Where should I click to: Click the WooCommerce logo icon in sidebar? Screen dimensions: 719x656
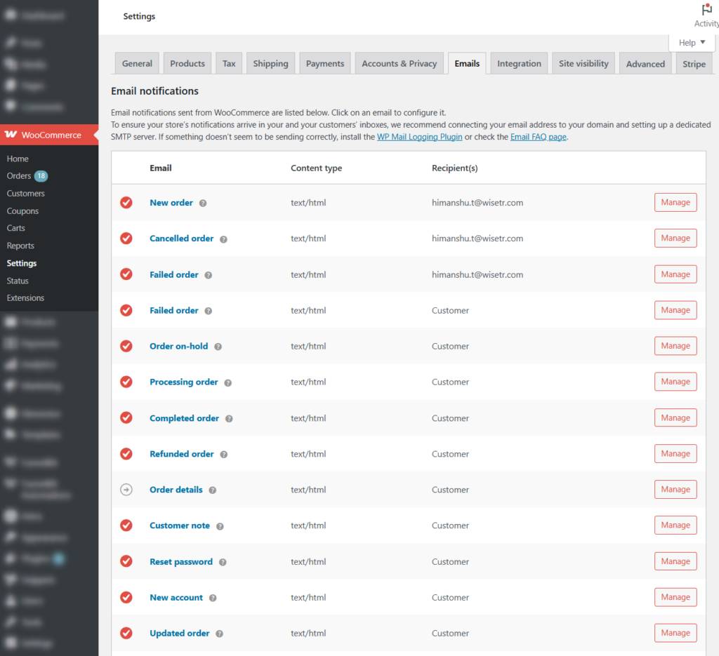tap(11, 135)
